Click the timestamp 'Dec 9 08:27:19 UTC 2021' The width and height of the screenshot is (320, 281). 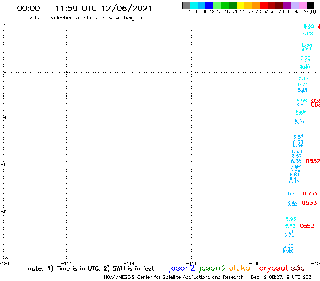(282, 278)
